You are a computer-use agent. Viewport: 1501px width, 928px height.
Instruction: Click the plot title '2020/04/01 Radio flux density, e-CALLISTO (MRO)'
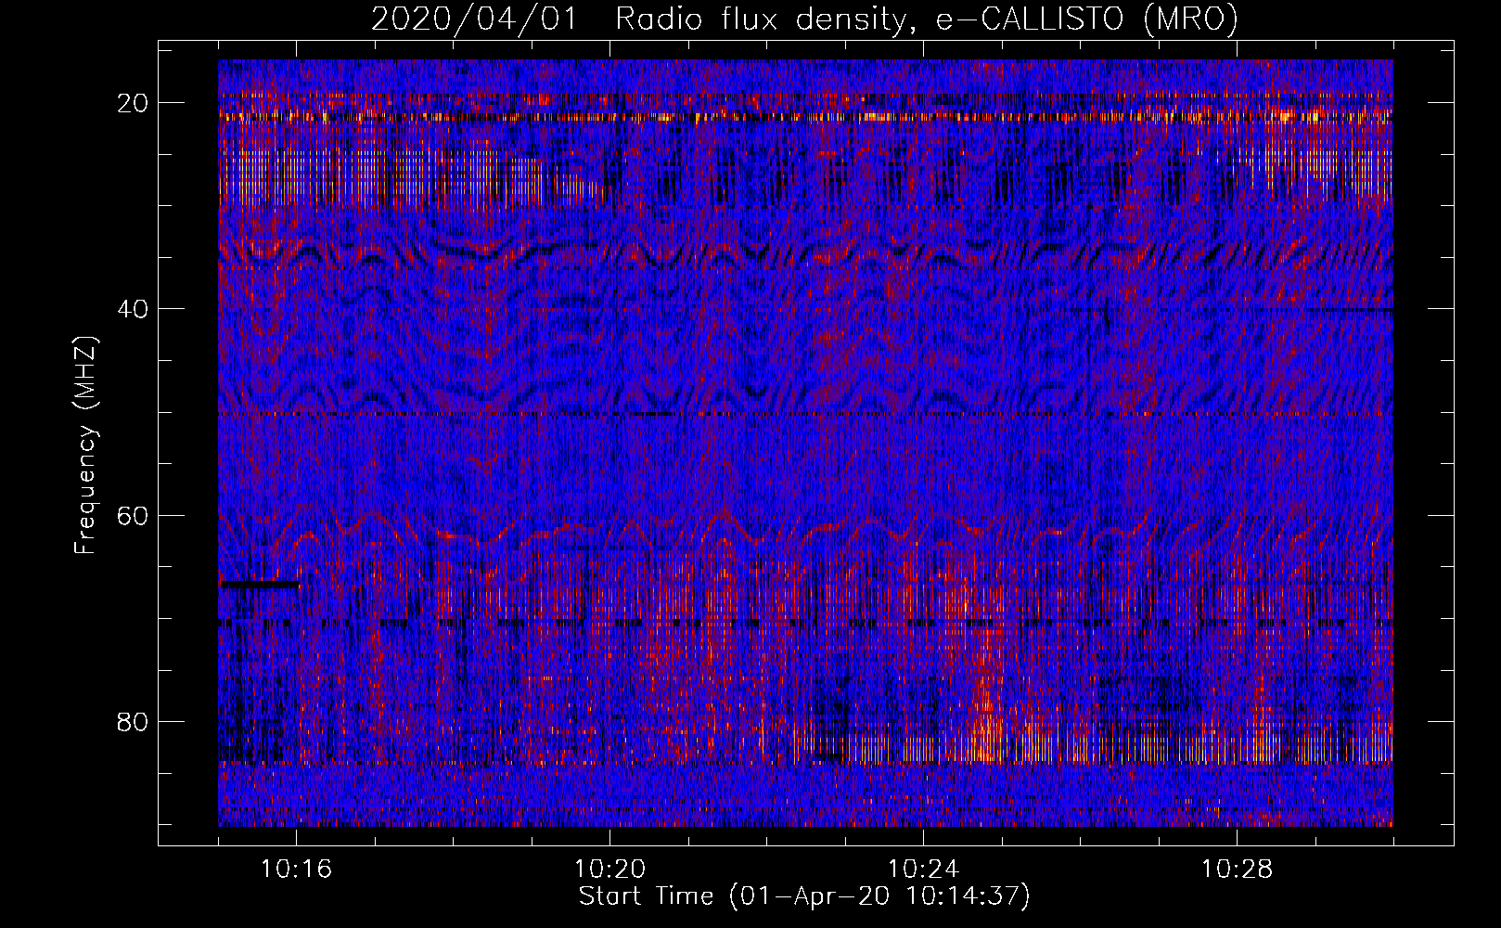(804, 19)
